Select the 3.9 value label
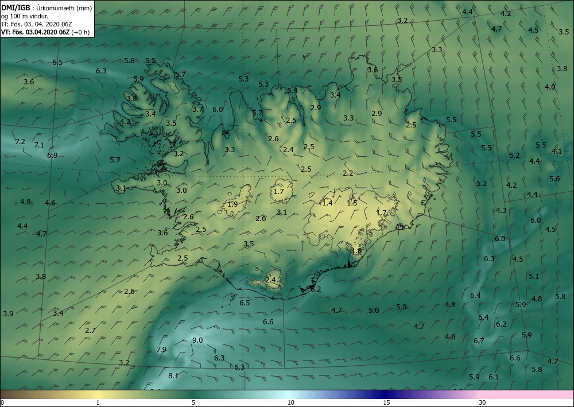 (8, 313)
